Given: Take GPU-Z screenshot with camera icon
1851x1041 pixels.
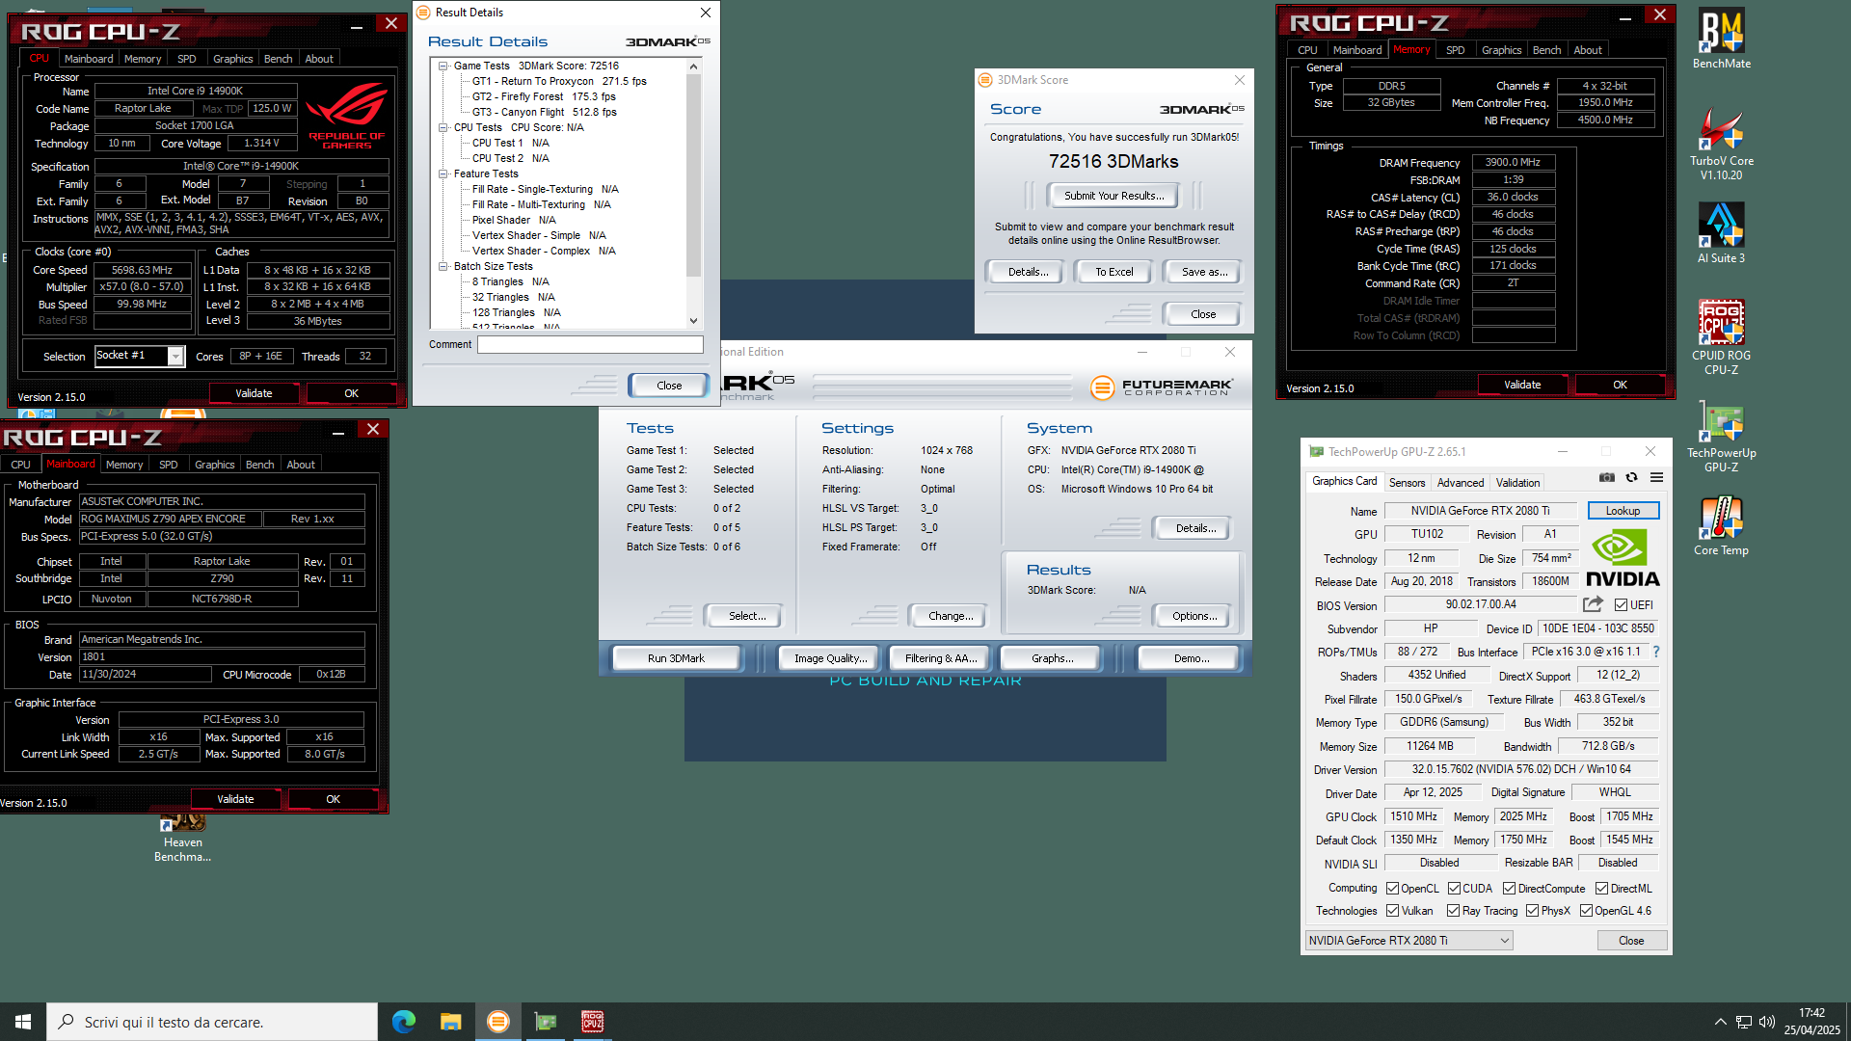Looking at the screenshot, I should pyautogui.click(x=1607, y=477).
